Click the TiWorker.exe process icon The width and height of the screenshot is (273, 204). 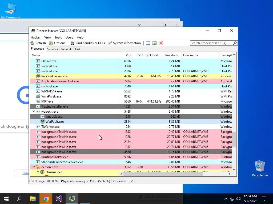coord(38,127)
